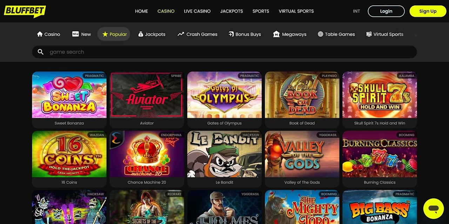Click the Bluffbet logo
Screen dimensions: 449x224
point(25,11)
